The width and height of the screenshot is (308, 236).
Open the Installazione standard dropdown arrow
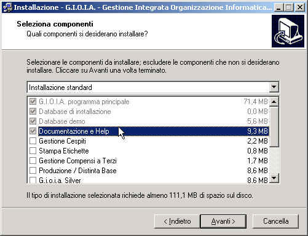(274, 87)
